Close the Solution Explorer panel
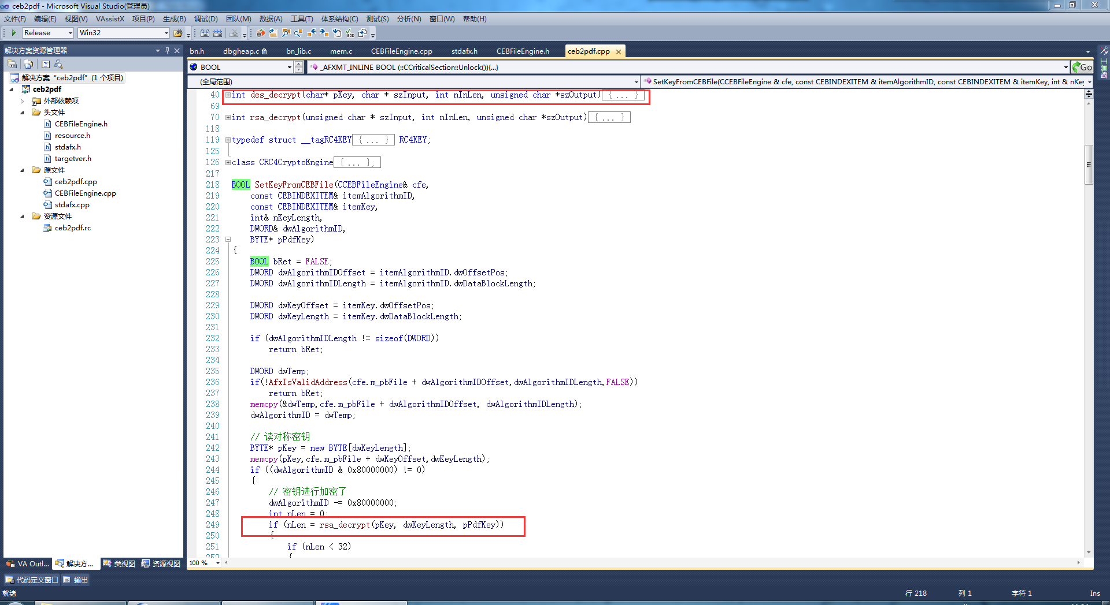Screen dimensions: 1110x605 coord(177,50)
